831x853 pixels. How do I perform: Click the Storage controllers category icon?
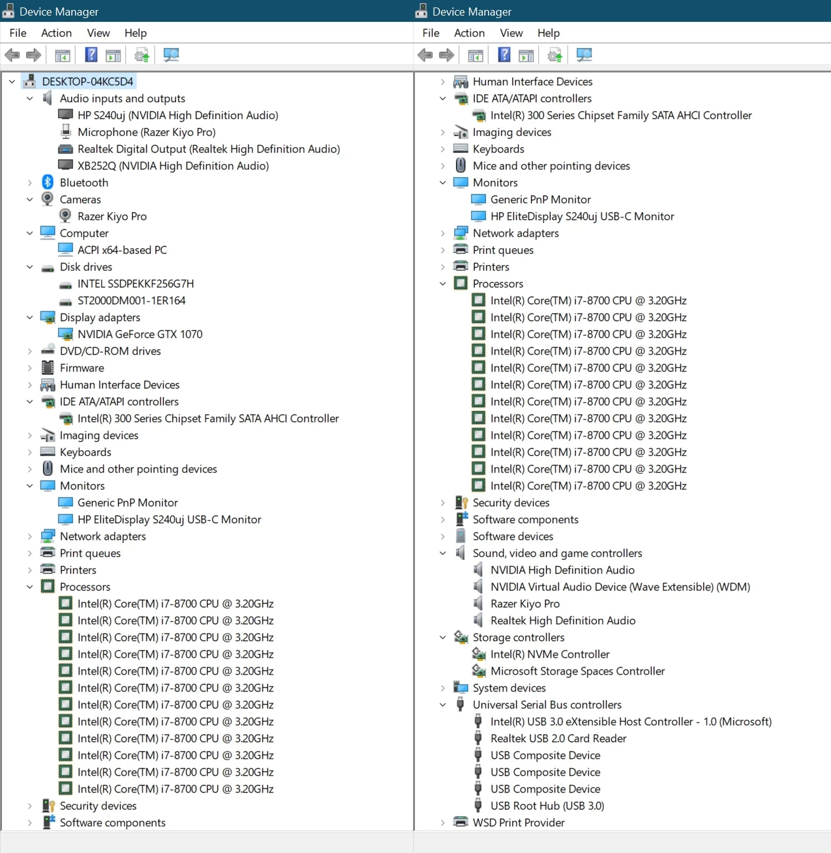461,637
